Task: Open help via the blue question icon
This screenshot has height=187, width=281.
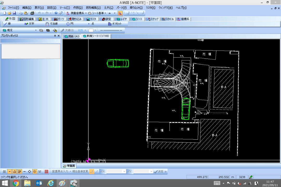Action: click(56, 13)
